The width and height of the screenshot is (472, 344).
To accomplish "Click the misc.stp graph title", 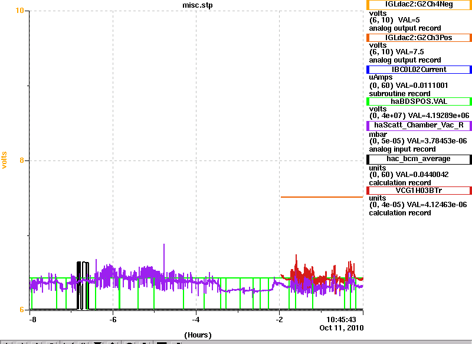I will pyautogui.click(x=198, y=5).
